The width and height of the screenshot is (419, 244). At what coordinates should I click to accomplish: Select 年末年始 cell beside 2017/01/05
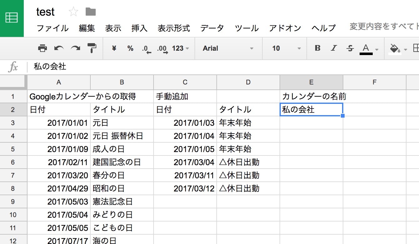click(x=248, y=149)
